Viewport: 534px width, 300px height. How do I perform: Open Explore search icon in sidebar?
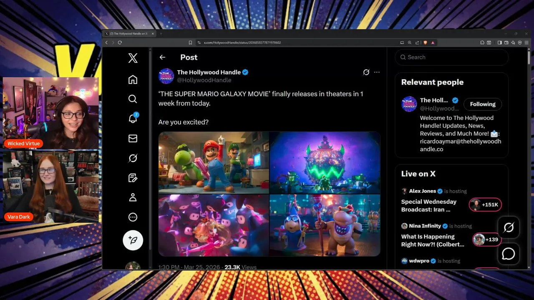point(133,99)
